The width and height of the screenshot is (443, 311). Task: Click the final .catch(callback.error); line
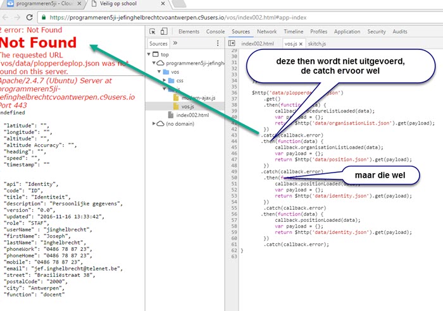click(x=296, y=245)
